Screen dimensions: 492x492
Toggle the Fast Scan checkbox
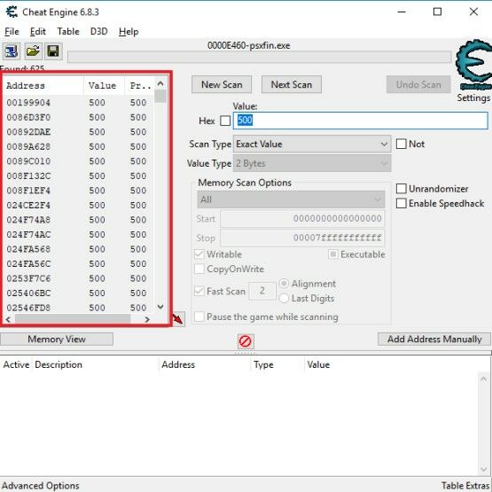199,291
